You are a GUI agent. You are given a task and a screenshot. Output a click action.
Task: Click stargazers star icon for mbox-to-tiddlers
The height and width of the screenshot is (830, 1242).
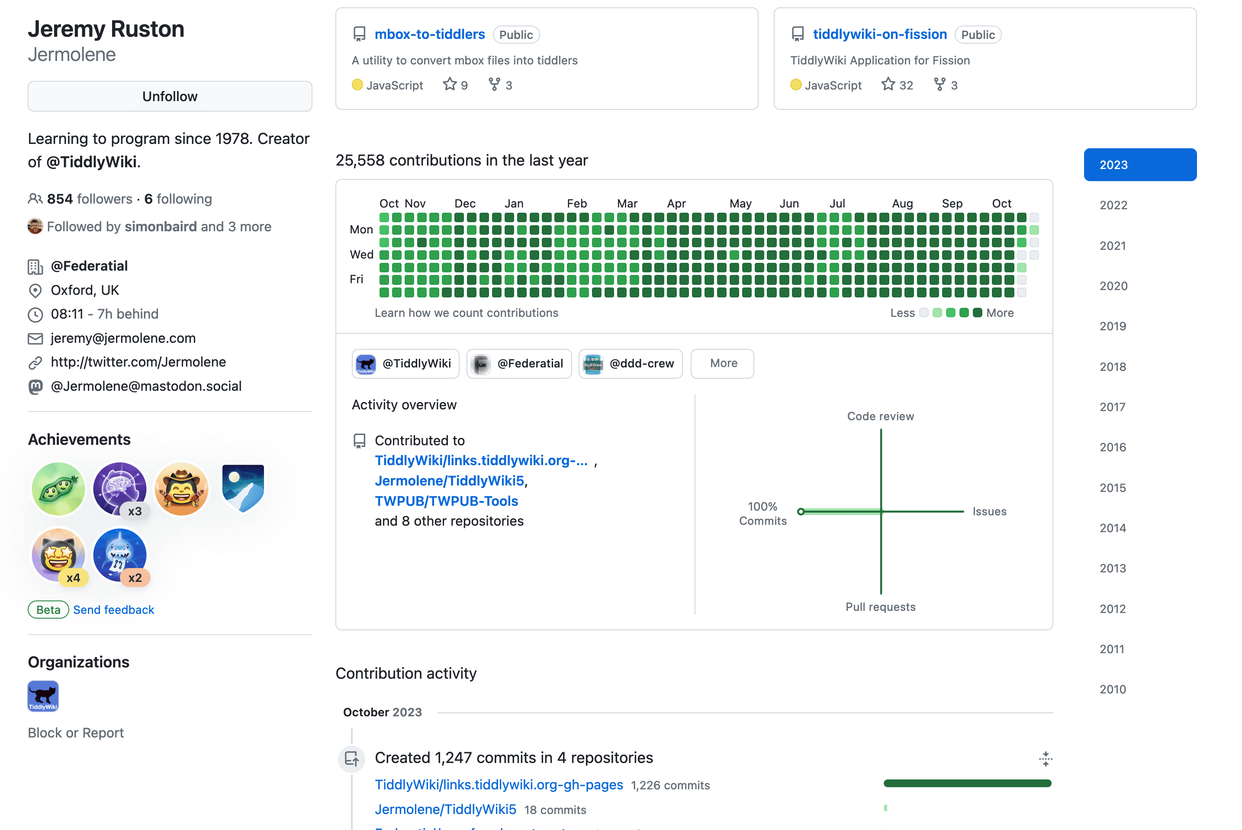coord(449,85)
